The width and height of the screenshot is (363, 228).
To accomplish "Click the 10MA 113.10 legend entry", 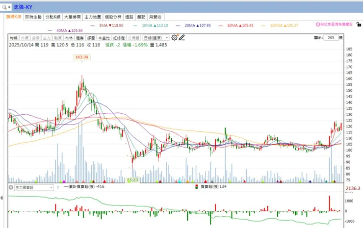I will click(151, 25).
